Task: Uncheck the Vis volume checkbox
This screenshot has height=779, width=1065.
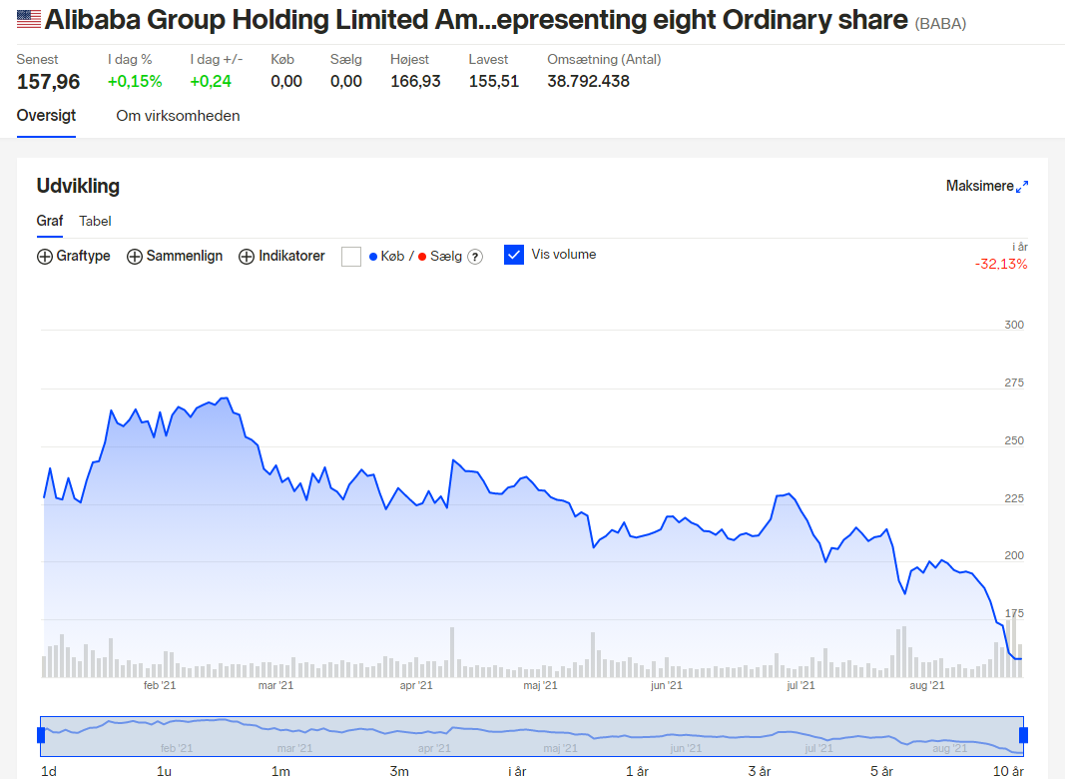Action: (x=514, y=255)
